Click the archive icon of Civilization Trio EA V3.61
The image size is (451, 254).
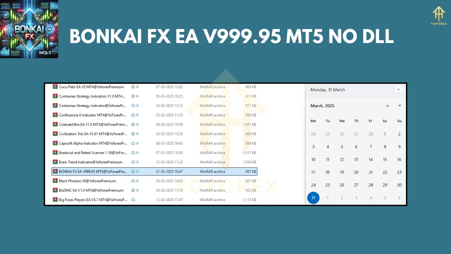pyautogui.click(x=55, y=134)
